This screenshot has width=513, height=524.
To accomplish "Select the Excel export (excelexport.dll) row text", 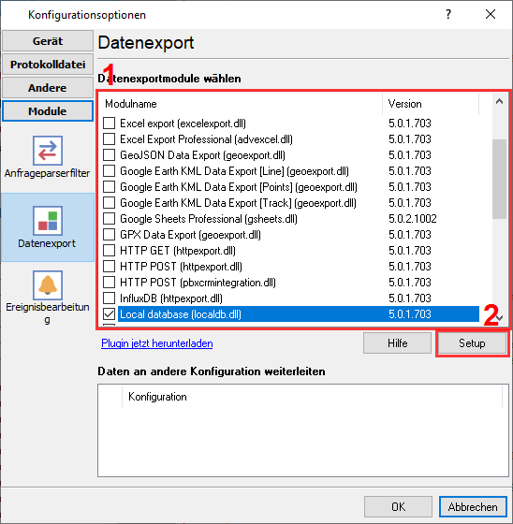I will tap(183, 124).
